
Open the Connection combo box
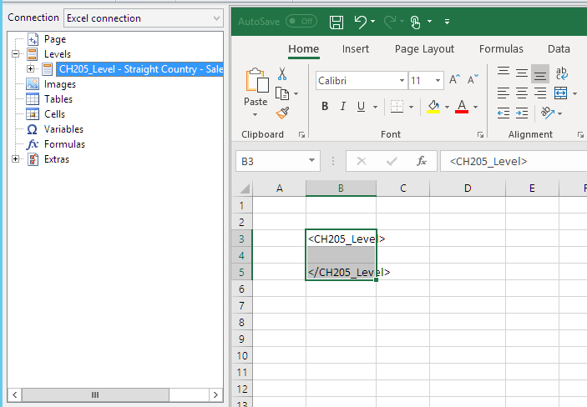pyautogui.click(x=144, y=18)
